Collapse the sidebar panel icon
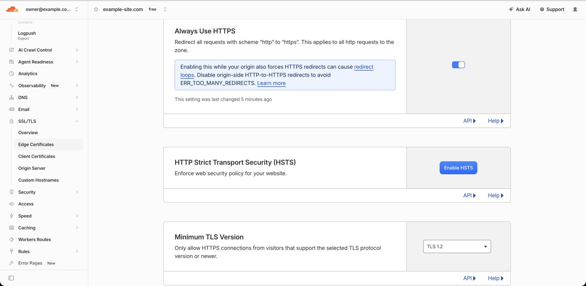The width and height of the screenshot is (586, 286). 11,278
